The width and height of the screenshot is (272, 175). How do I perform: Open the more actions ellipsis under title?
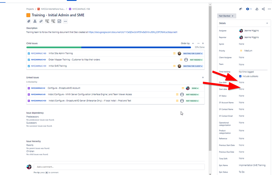[65, 21]
